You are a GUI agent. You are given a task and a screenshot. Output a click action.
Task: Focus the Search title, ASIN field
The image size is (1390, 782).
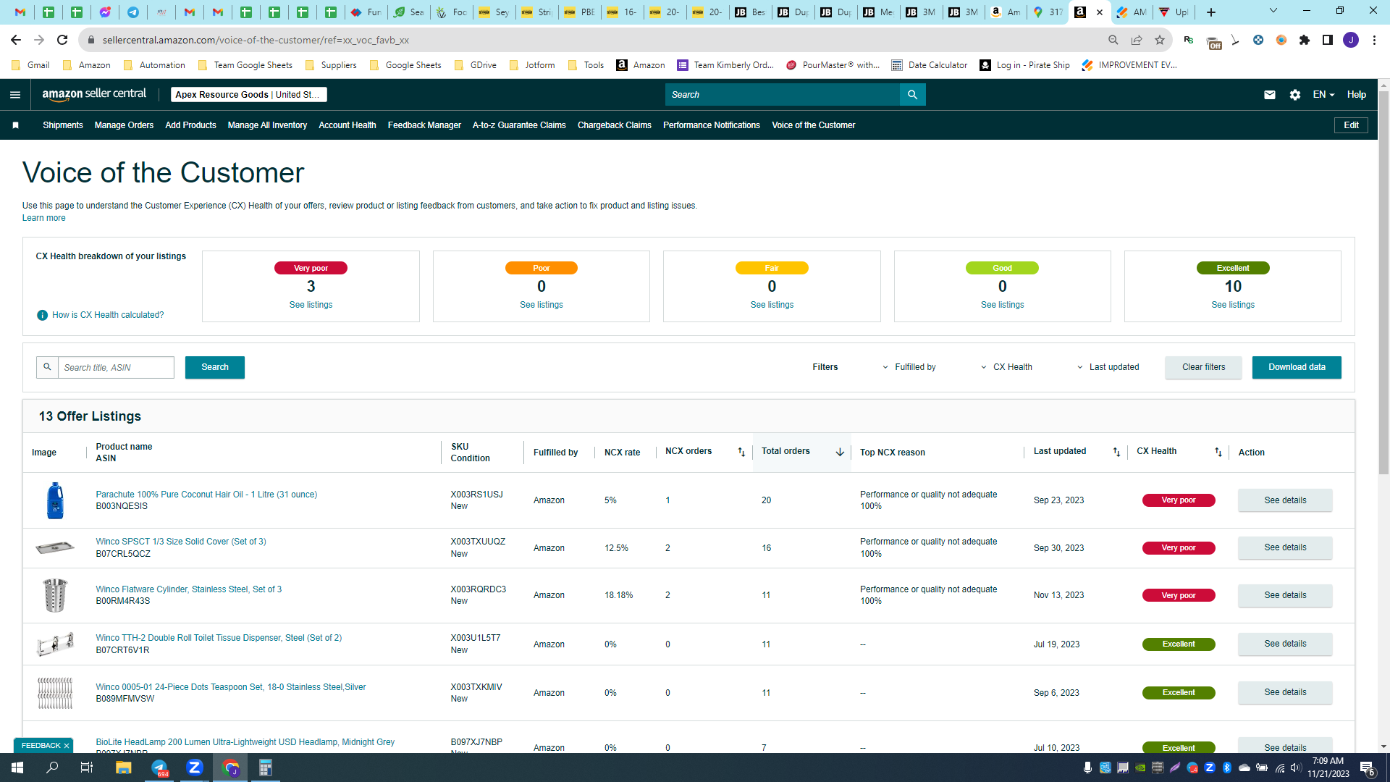click(116, 367)
